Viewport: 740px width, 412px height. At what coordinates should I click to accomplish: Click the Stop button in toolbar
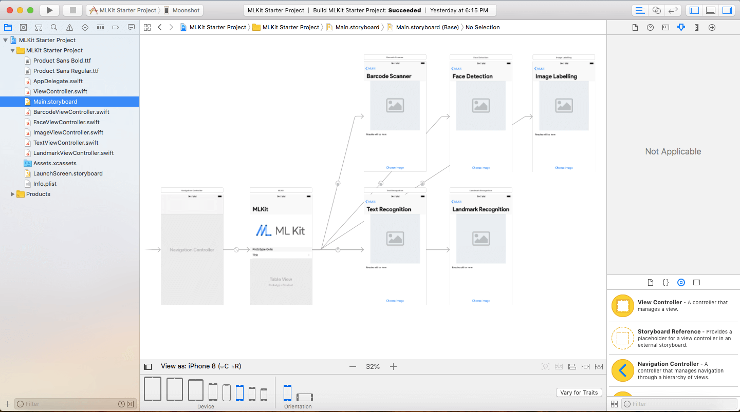click(x=72, y=10)
